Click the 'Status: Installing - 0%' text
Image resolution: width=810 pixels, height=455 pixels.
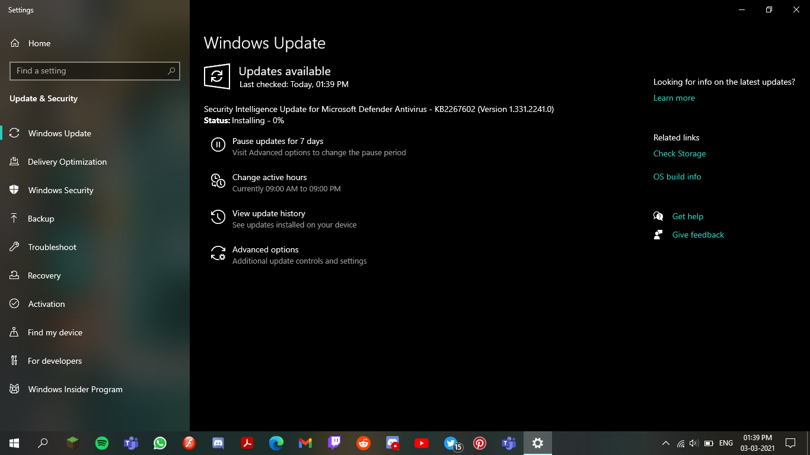click(x=244, y=120)
